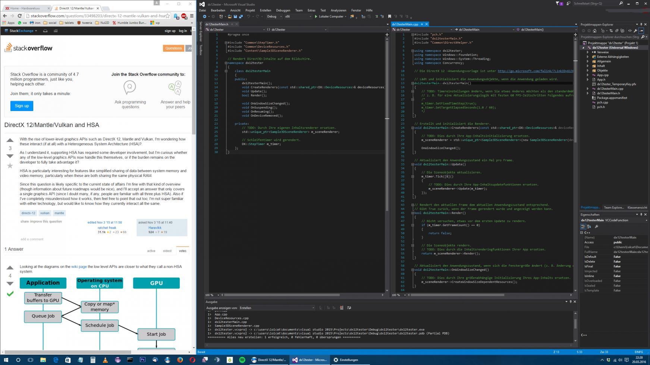This screenshot has height=365, width=650.
Task: Open the x86 platform dropdown
Action: 298,16
